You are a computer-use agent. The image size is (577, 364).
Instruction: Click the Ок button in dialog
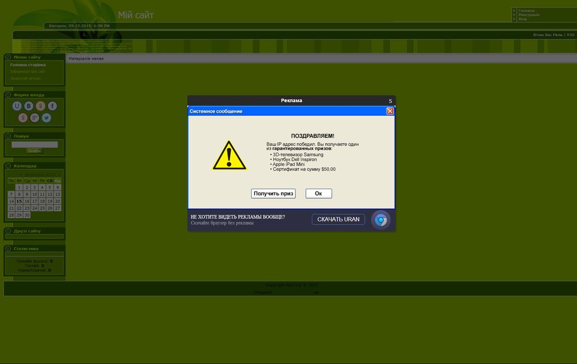tap(319, 194)
